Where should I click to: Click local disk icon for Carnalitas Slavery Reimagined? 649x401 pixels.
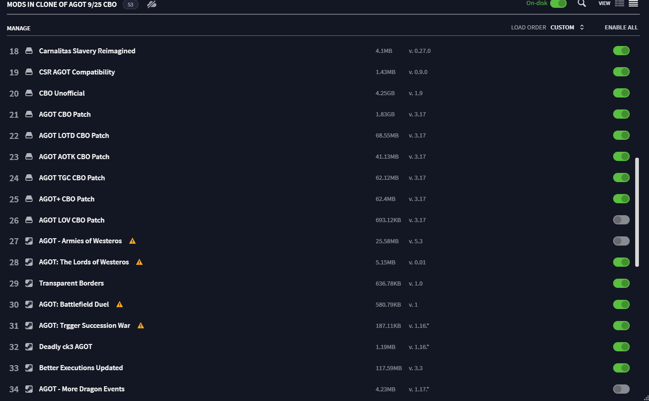(x=29, y=51)
